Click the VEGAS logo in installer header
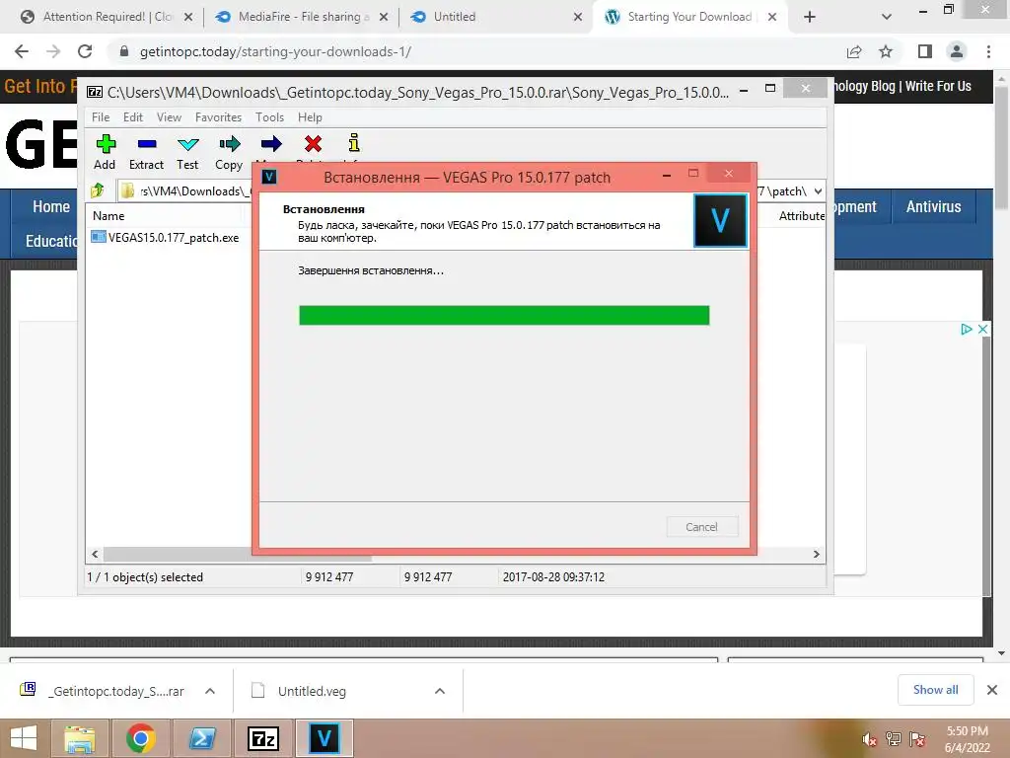 tap(720, 221)
